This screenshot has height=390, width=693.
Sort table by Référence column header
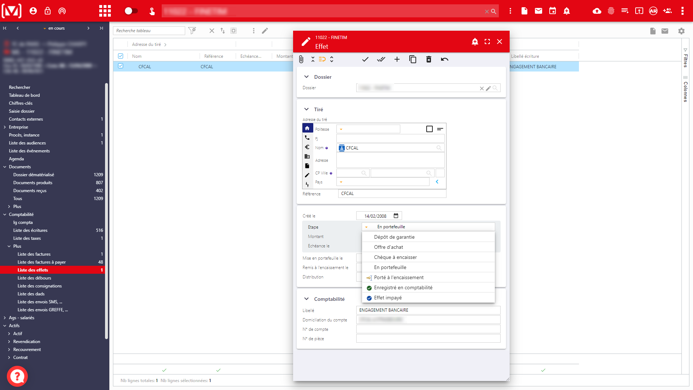pos(214,56)
